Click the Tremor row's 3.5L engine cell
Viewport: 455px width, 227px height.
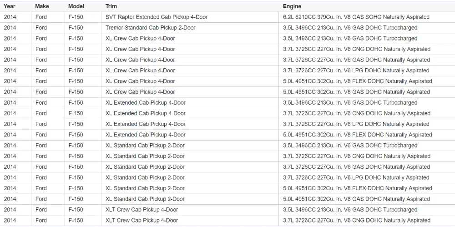[350, 28]
